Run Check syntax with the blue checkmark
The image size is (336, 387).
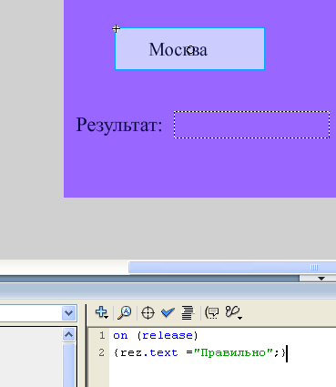[x=168, y=312]
